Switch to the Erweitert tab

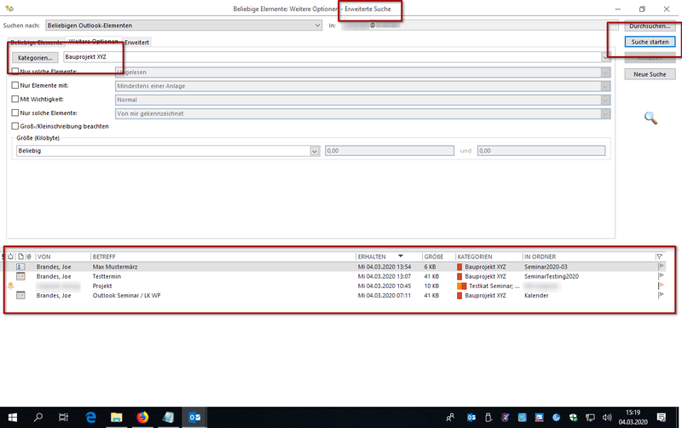(x=136, y=42)
